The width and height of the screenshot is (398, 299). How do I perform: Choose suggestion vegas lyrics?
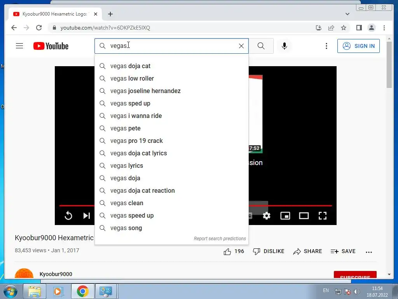tap(171, 166)
